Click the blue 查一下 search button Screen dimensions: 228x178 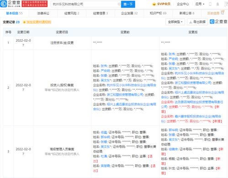128,4
